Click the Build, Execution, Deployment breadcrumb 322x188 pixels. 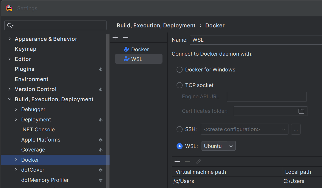coord(156,26)
